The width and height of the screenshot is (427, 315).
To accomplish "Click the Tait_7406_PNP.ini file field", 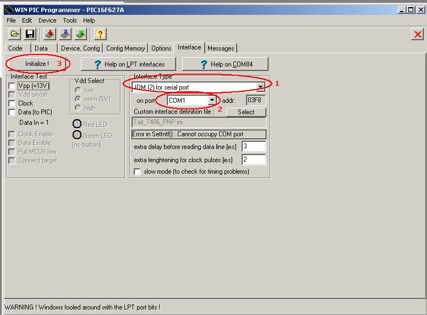I will (199, 122).
